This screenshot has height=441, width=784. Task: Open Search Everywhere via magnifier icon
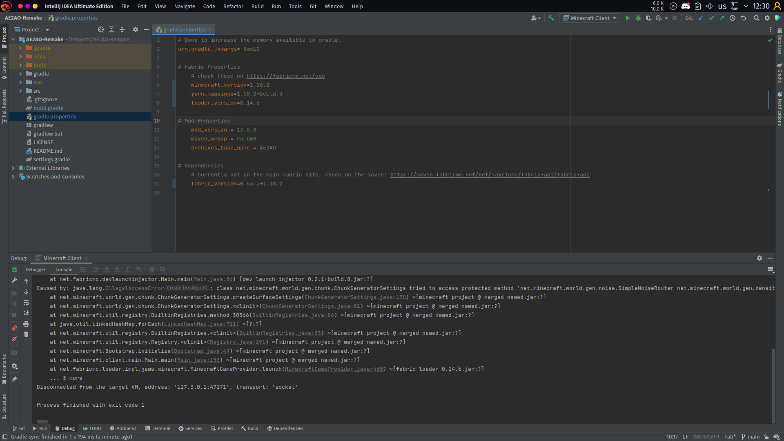[757, 18]
